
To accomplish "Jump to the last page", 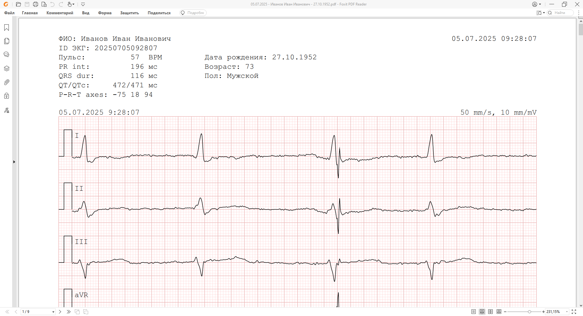I will tap(68, 312).
